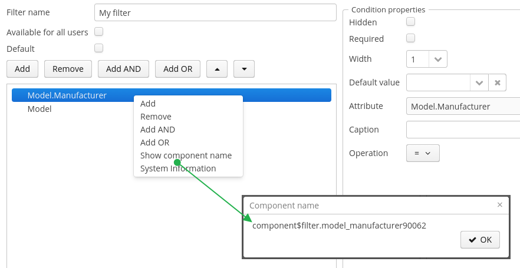Click the Caption text field

click(463, 130)
